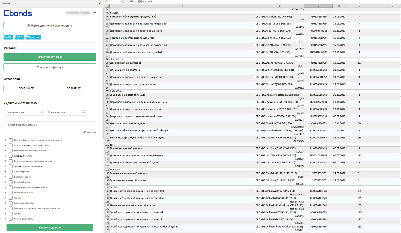Tick the Товары checkbox
The width and height of the screenshot is (401, 233).
coord(11,198)
